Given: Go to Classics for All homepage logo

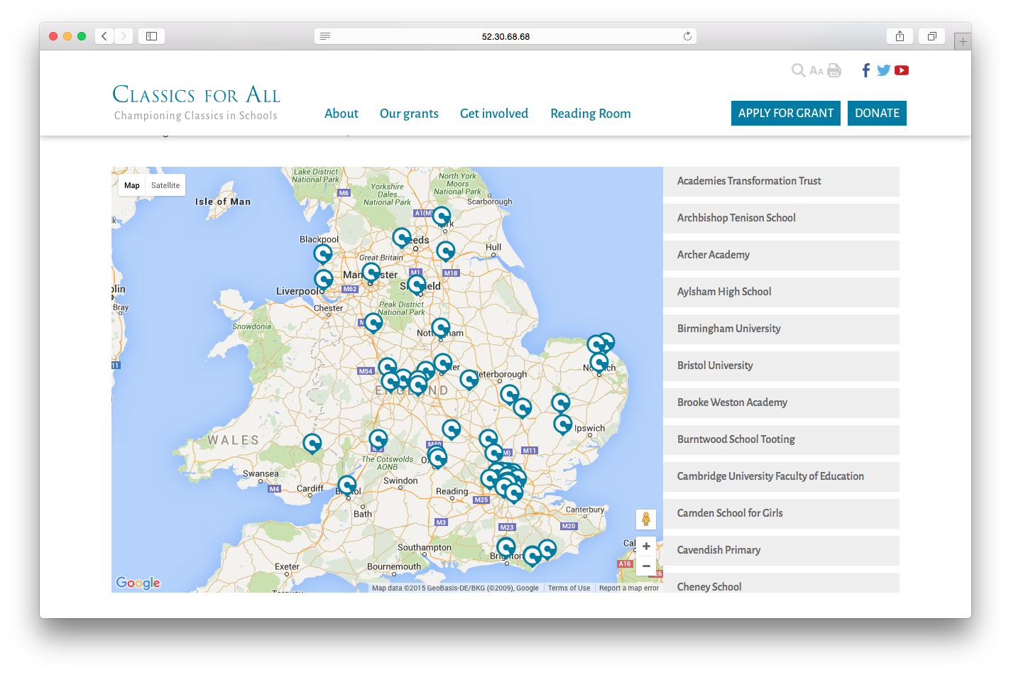Looking at the screenshot, I should click(197, 103).
